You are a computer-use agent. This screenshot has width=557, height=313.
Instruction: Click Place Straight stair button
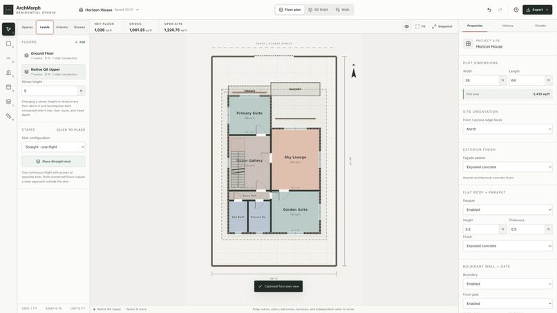53,161
